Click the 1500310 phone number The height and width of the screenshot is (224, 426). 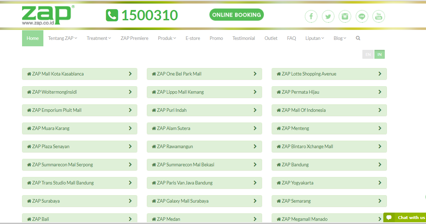150,15
